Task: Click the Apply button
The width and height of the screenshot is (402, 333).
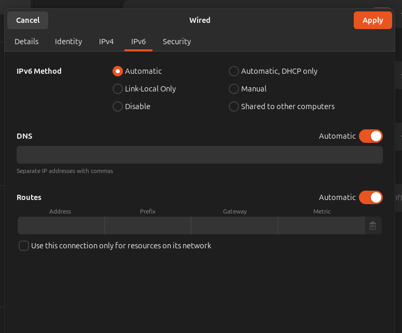Action: tap(372, 20)
